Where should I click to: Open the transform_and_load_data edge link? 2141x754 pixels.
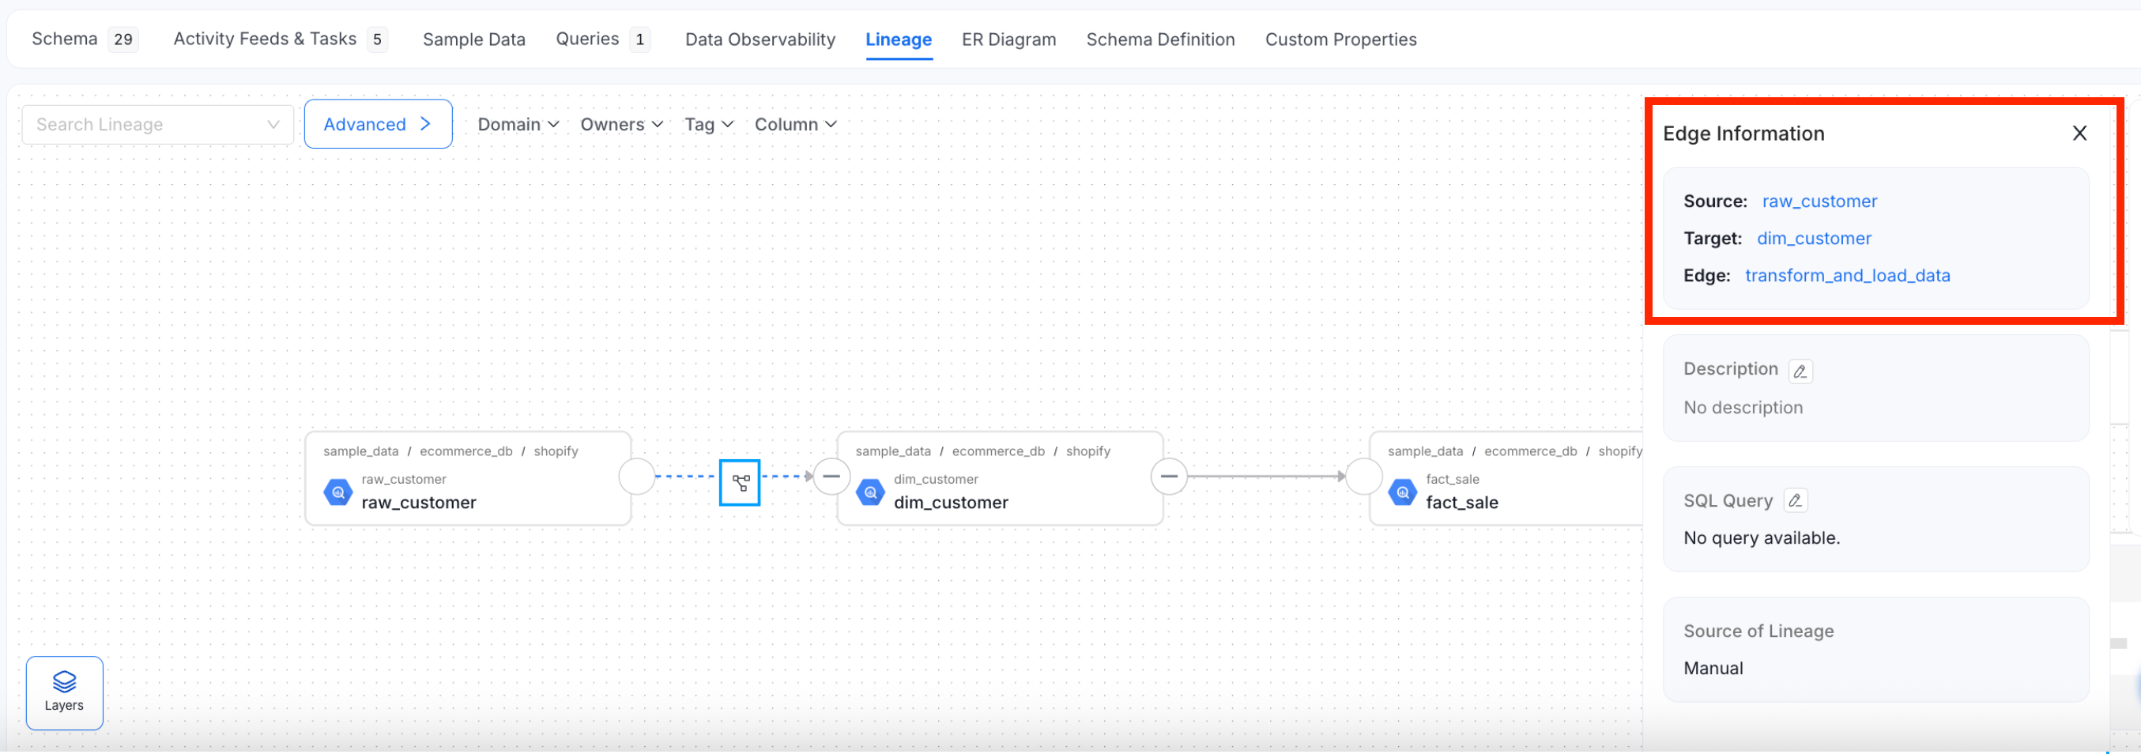click(1847, 275)
